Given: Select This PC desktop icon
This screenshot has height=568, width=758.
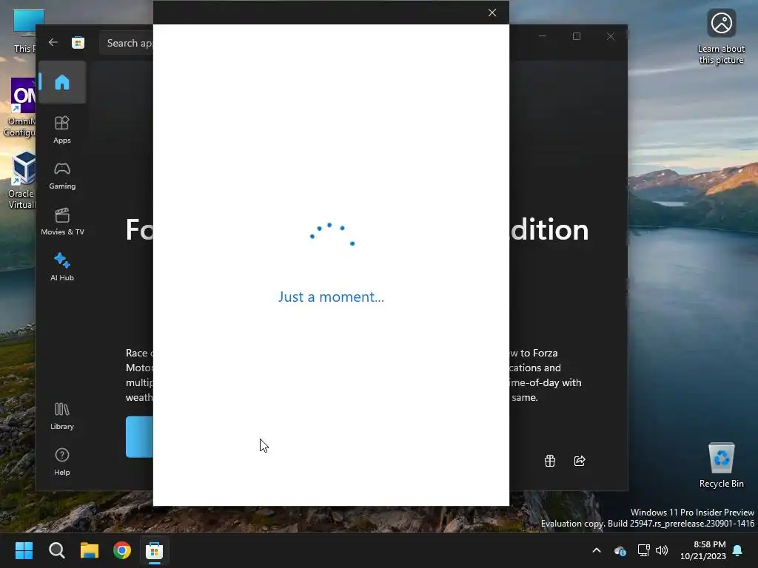Looking at the screenshot, I should [x=25, y=30].
